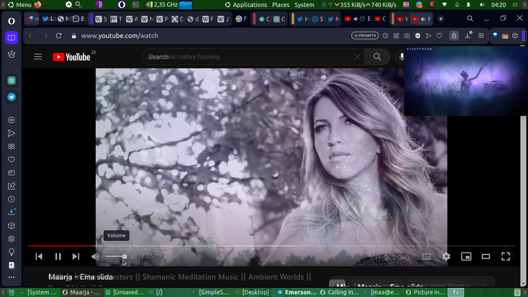Open the YouTube hamburger guide menu

[x=38, y=57]
